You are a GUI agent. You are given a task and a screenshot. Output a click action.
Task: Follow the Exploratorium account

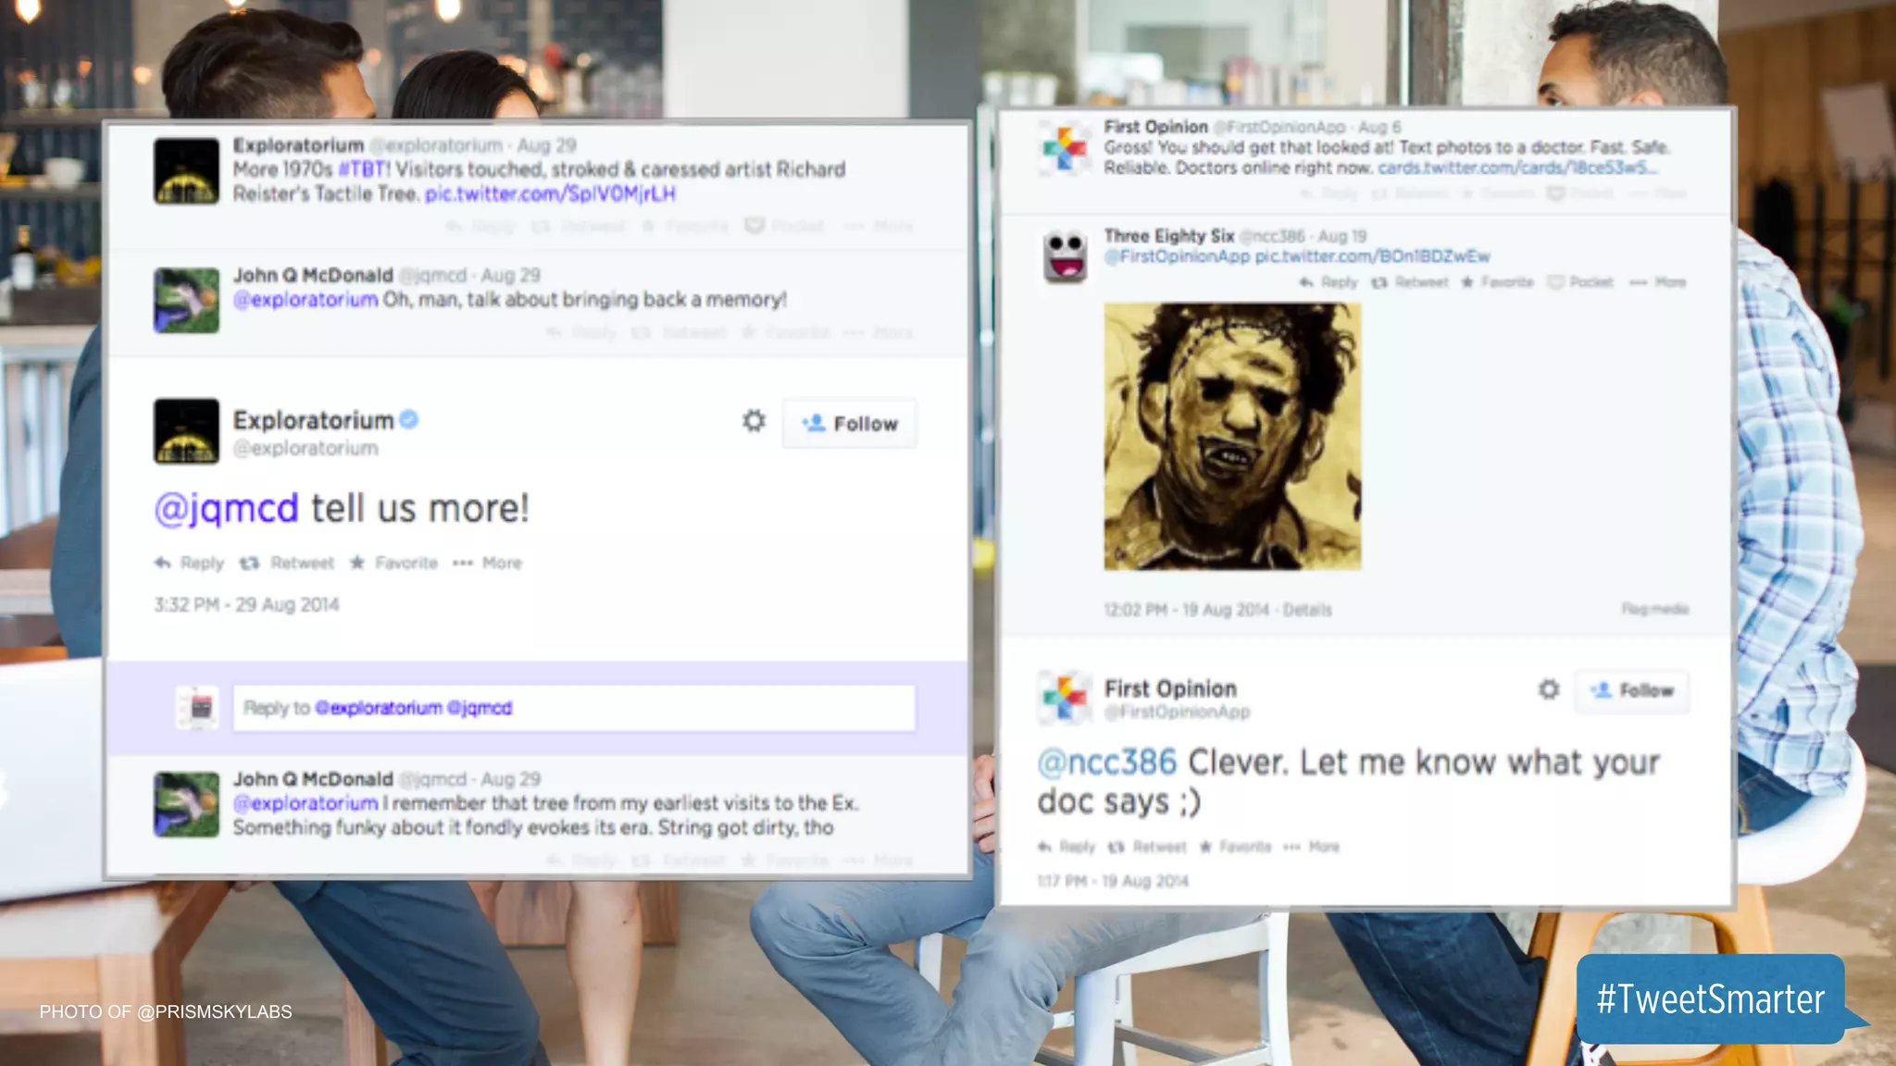pyautogui.click(x=850, y=424)
